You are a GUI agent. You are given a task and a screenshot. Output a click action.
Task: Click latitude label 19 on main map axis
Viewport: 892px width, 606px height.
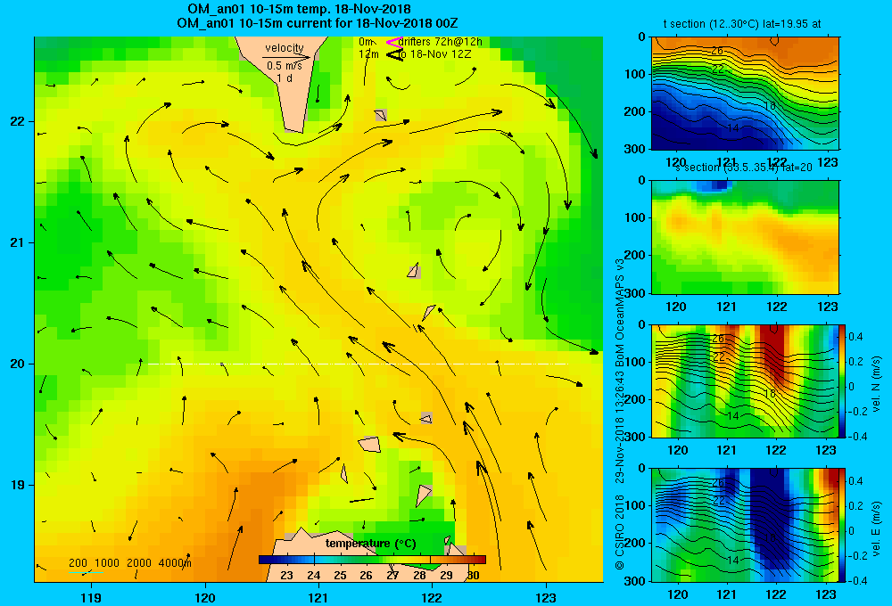coord(18,485)
